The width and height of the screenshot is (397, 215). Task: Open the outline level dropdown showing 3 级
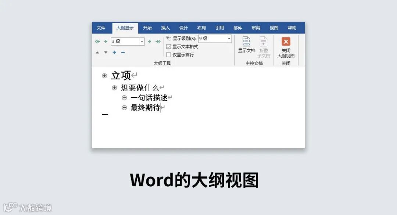[142, 41]
